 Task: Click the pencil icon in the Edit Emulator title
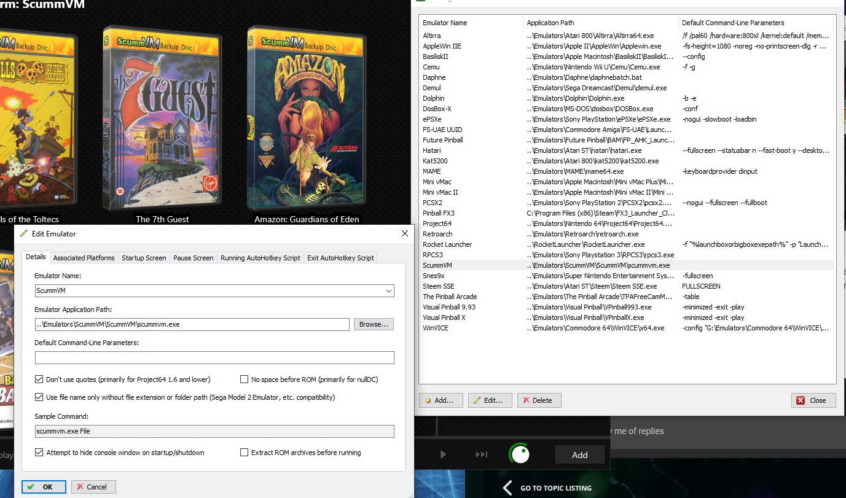coord(24,234)
